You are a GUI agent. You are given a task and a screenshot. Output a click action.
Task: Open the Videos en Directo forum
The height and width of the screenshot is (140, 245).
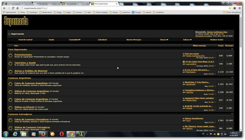24,107
